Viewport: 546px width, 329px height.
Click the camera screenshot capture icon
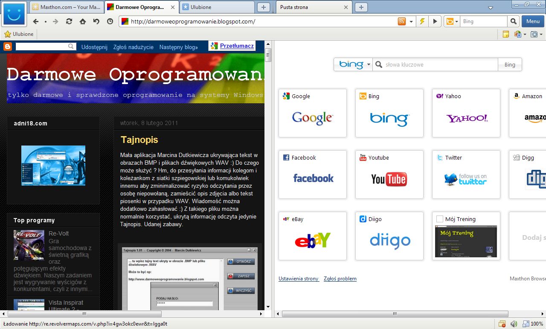point(534,34)
